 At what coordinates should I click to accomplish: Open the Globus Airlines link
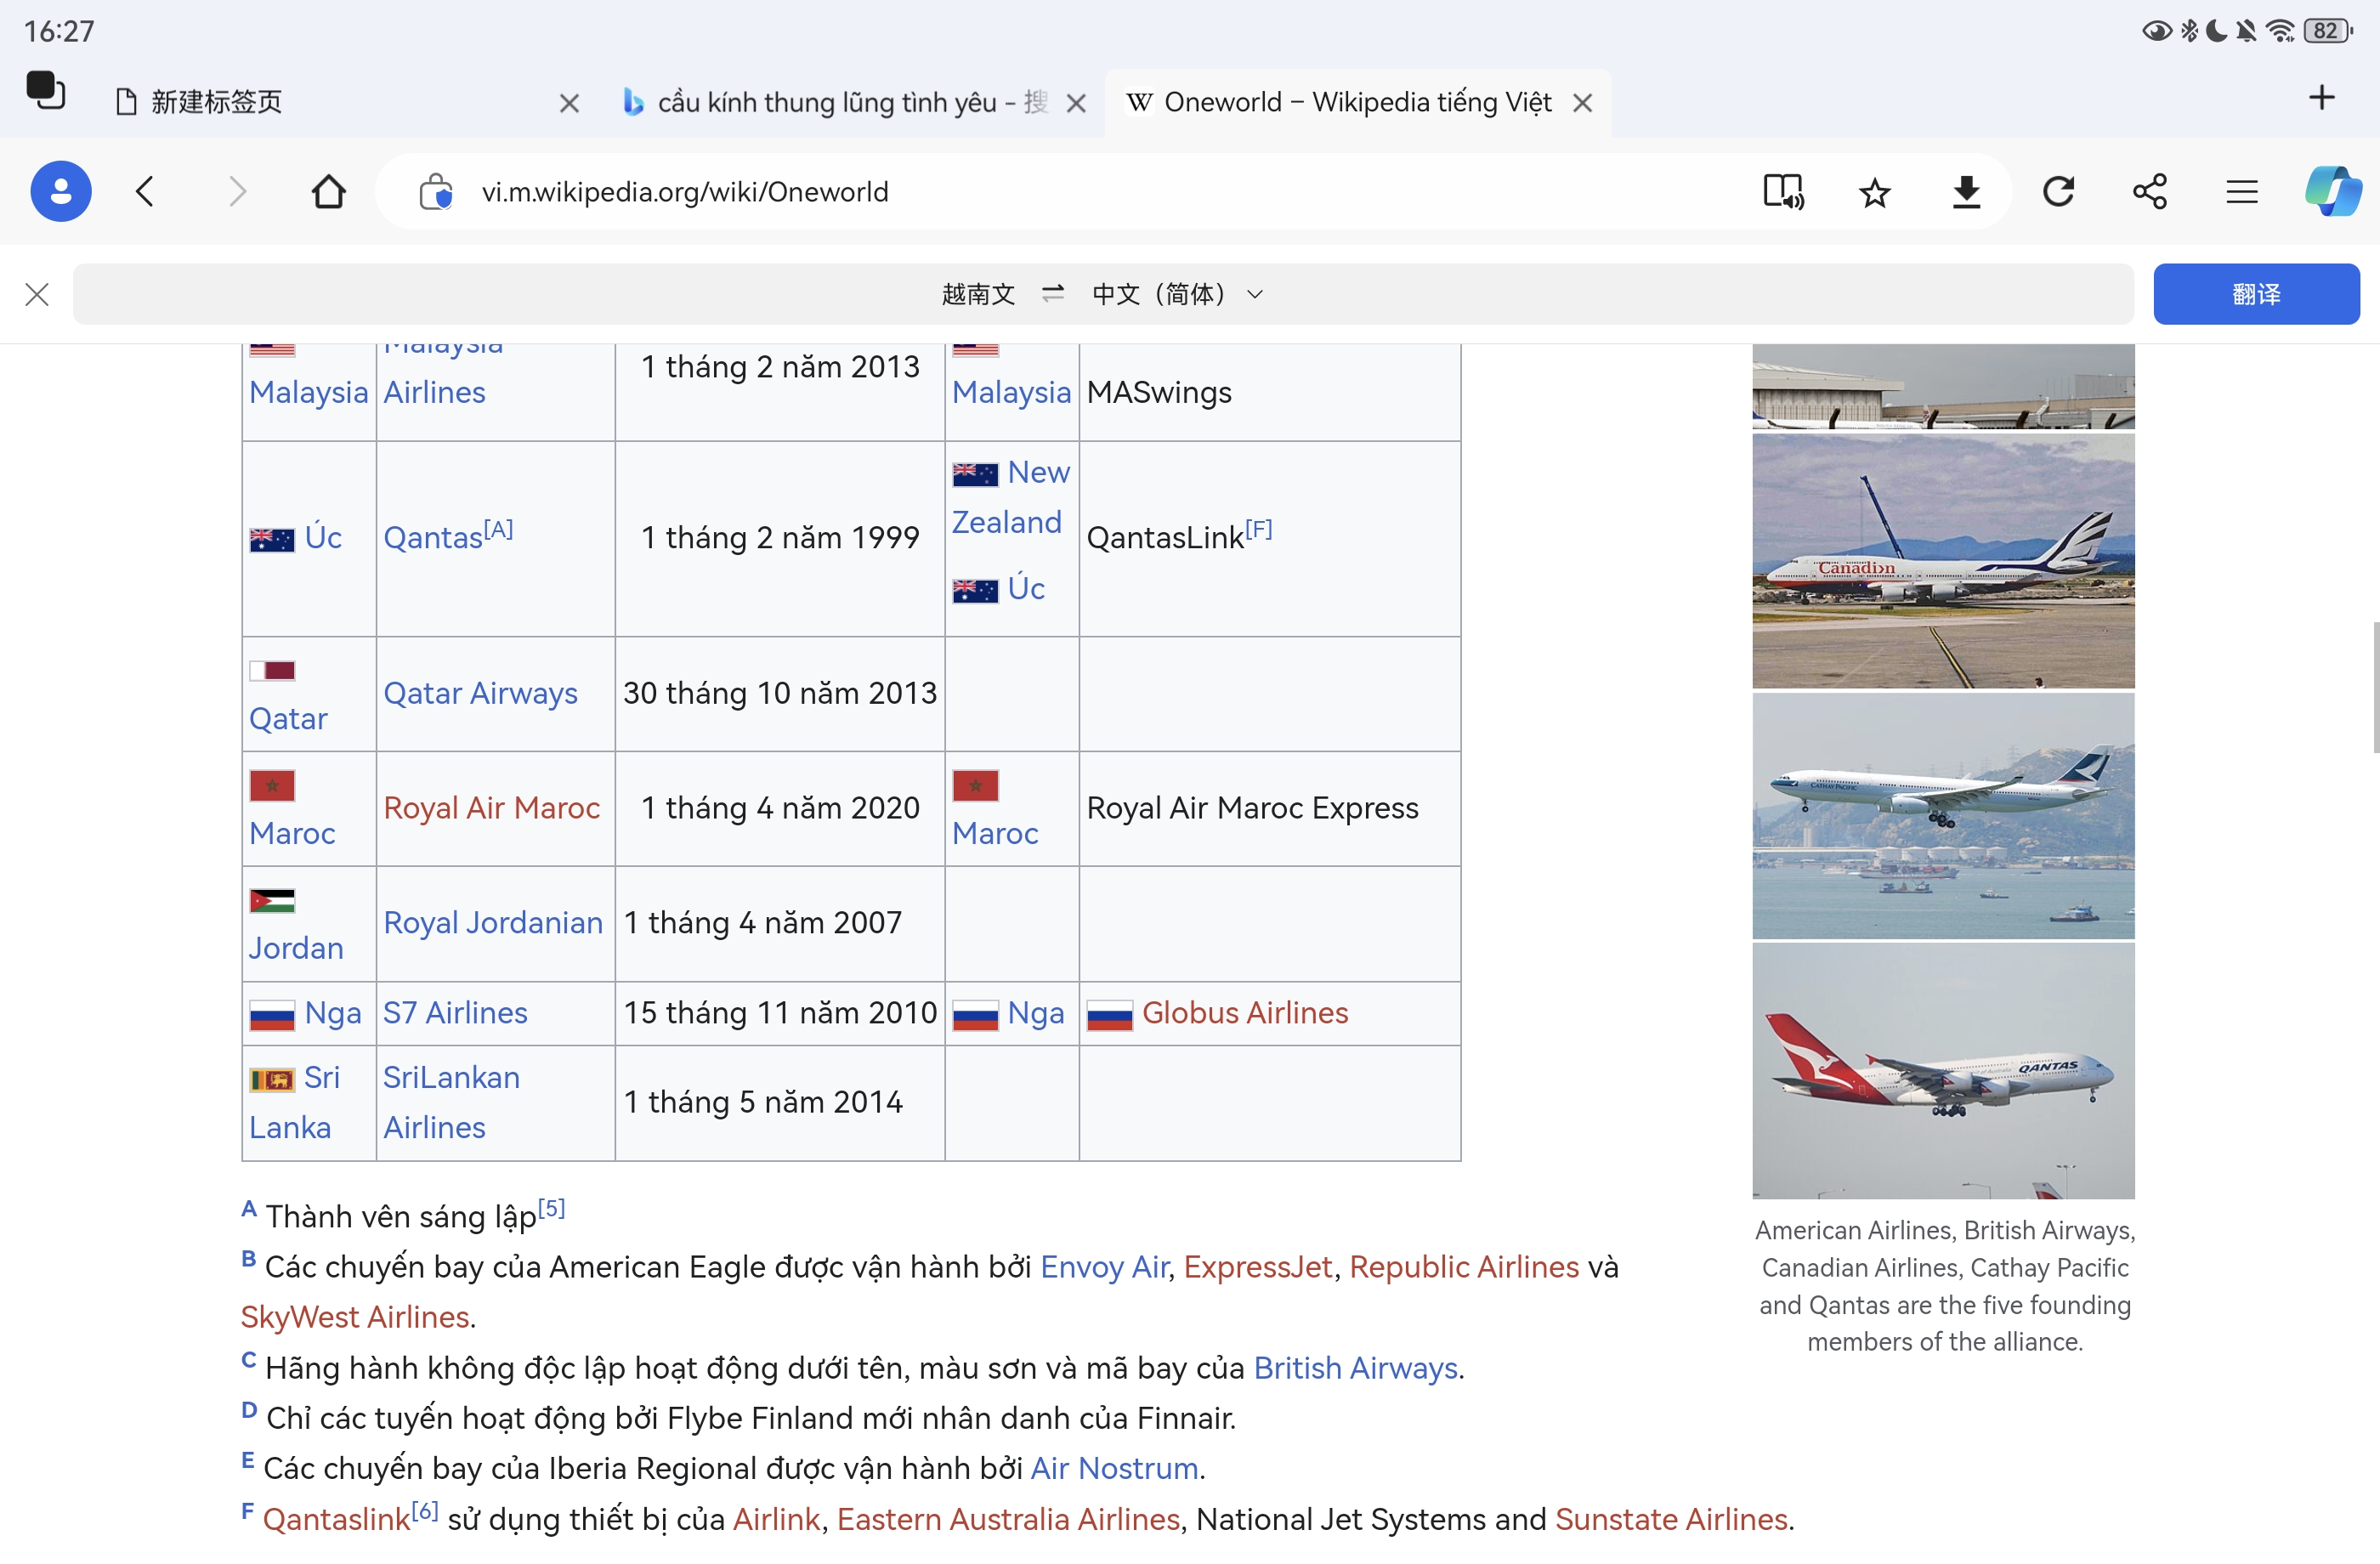[x=1245, y=1013]
